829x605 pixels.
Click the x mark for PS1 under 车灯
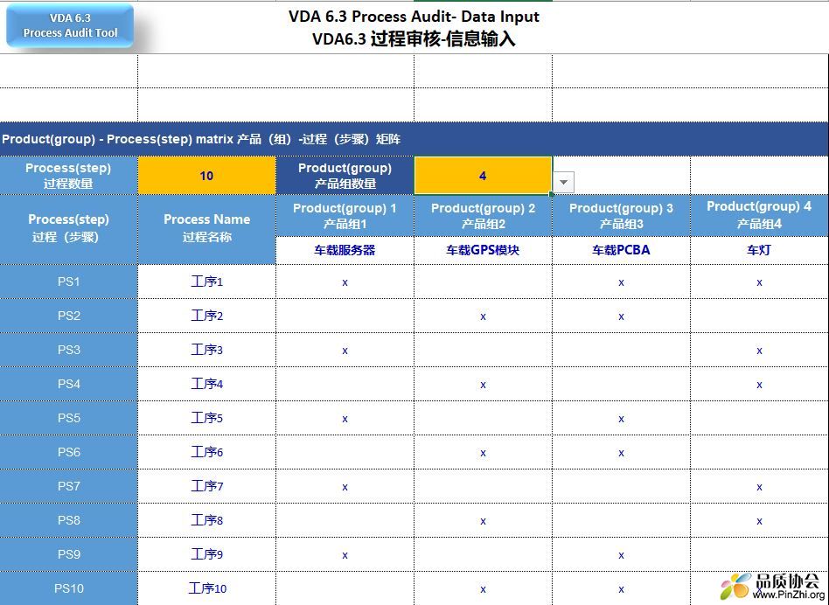click(x=759, y=282)
